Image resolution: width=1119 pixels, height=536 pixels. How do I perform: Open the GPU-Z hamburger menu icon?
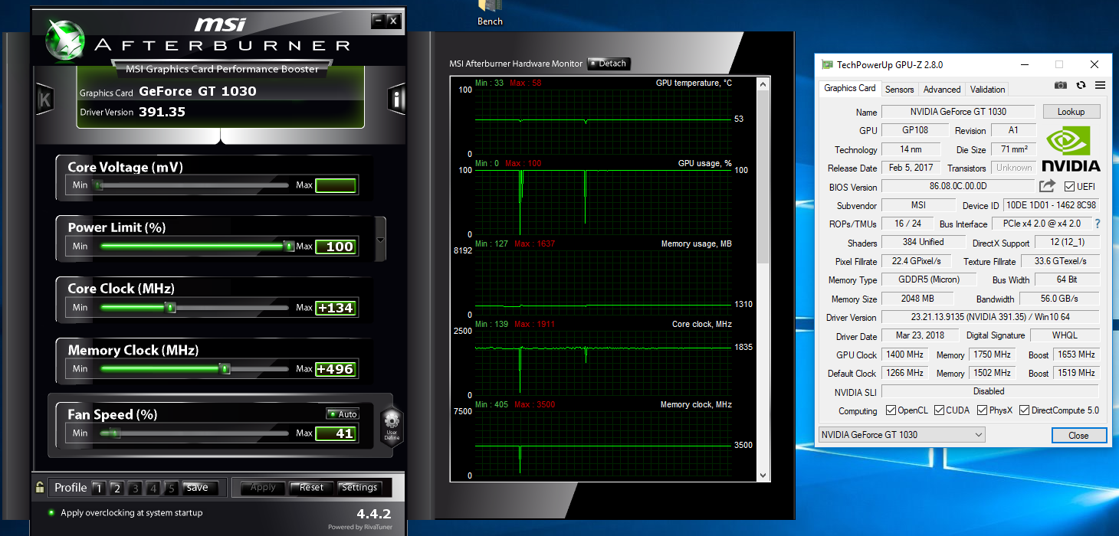tap(1100, 85)
